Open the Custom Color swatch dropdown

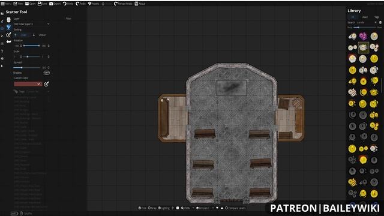point(28,84)
